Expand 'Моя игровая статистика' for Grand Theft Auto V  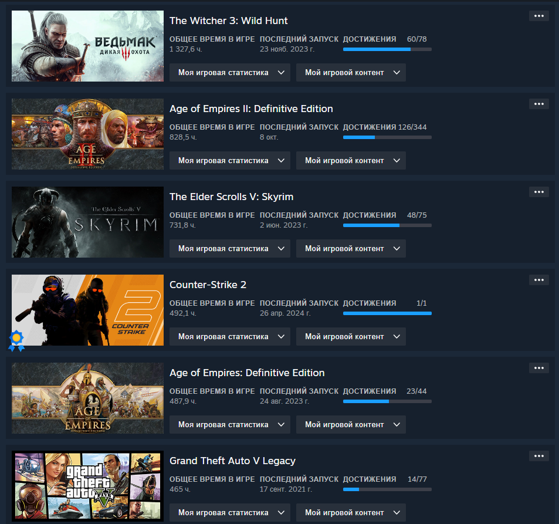229,513
